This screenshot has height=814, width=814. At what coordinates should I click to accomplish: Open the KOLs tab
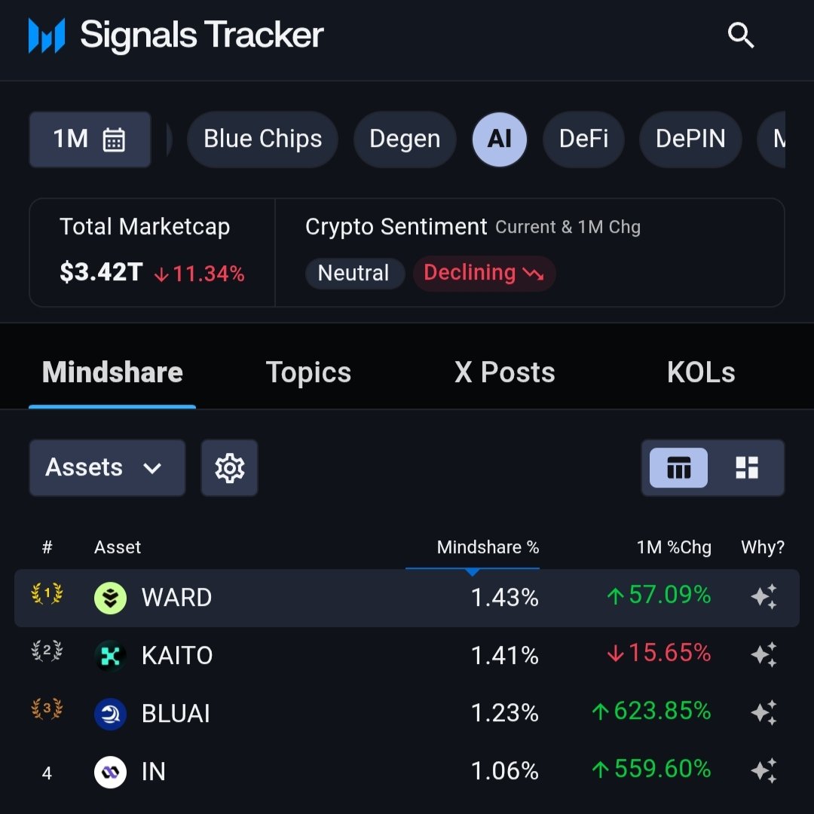tap(701, 372)
